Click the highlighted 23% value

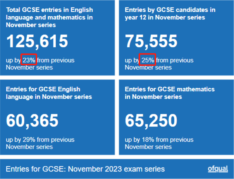29,60
